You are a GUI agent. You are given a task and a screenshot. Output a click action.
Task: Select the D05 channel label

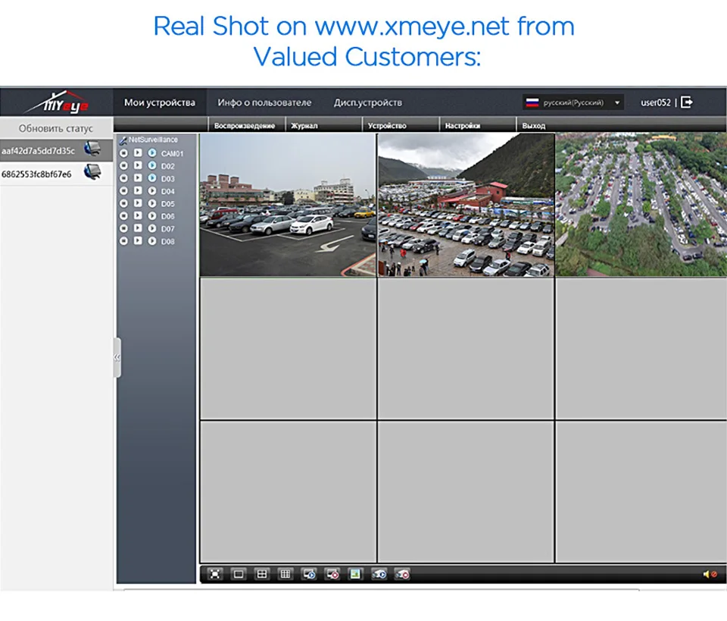click(x=168, y=203)
